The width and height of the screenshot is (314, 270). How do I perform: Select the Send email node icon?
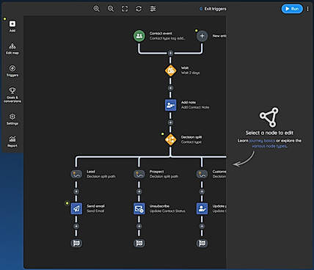[76, 208]
